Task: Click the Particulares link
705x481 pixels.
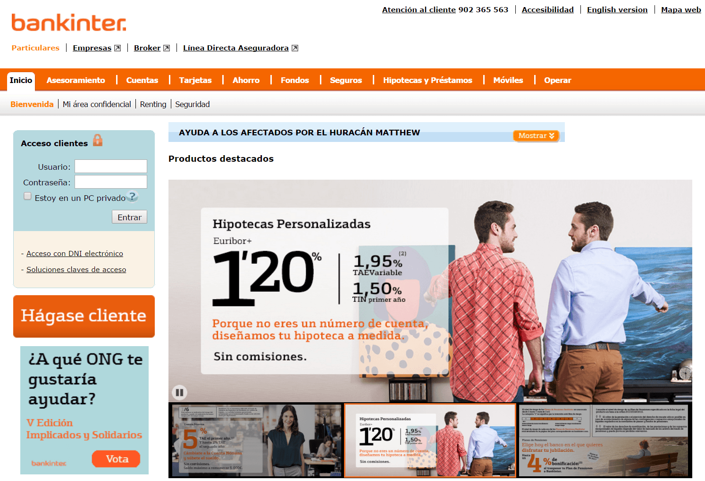Action: (x=35, y=48)
